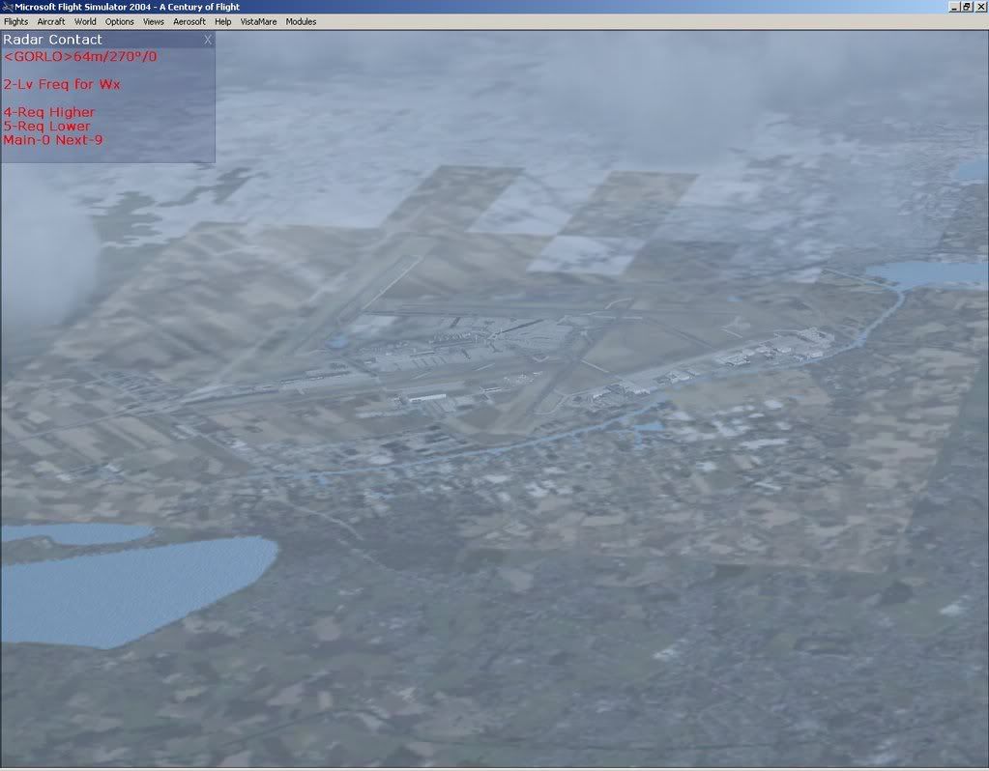
Task: Restore down the Flight Simulator window
Action: coord(967,7)
